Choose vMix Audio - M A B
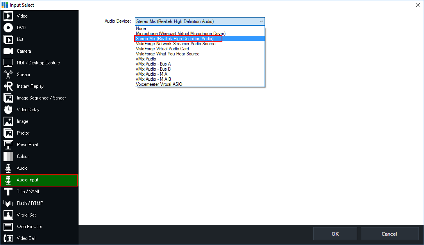Image resolution: width=424 pixels, height=245 pixels. 200,79
